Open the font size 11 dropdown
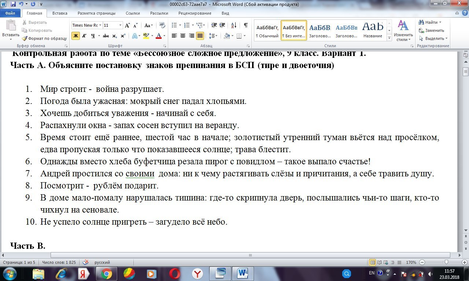The image size is (469, 281). tap(121, 25)
